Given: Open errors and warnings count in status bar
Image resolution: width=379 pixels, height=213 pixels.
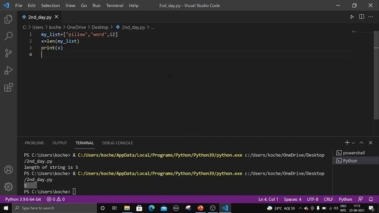Looking at the screenshot, I should [56, 199].
